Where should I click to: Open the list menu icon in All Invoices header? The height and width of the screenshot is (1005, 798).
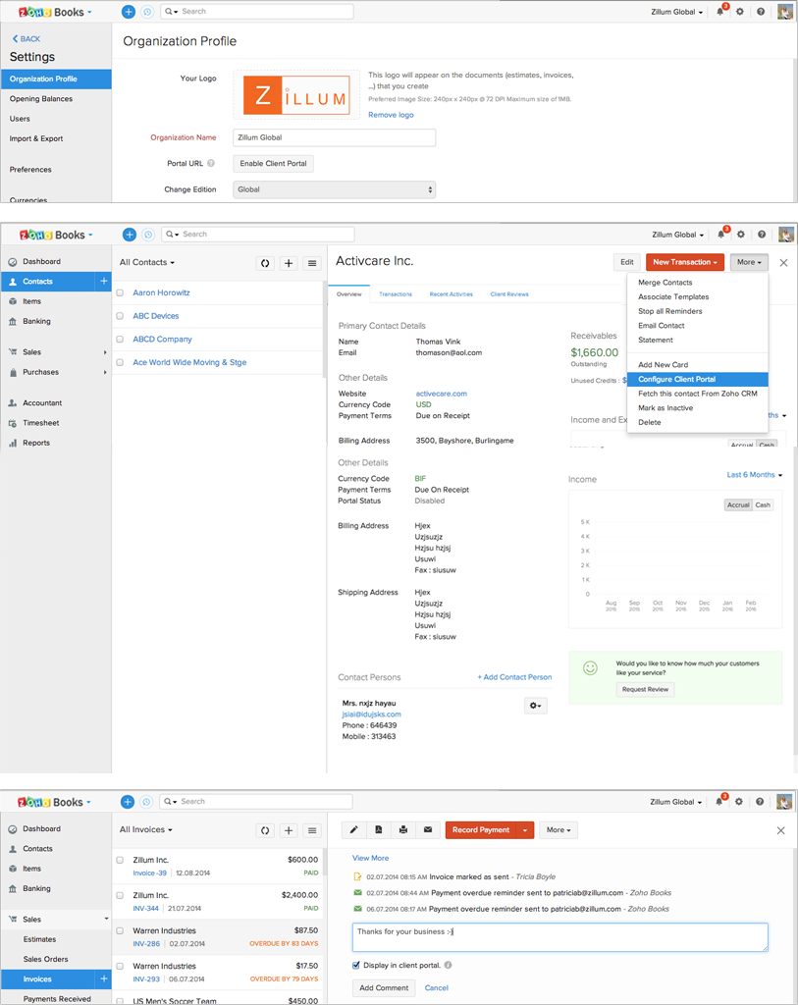(x=312, y=830)
